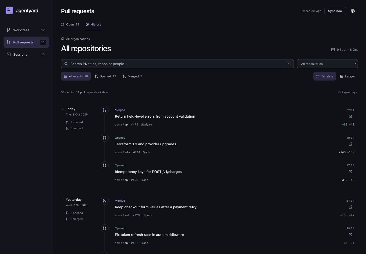Open external link for PR #475
Screen dimensions: 366x254
pos(350,116)
